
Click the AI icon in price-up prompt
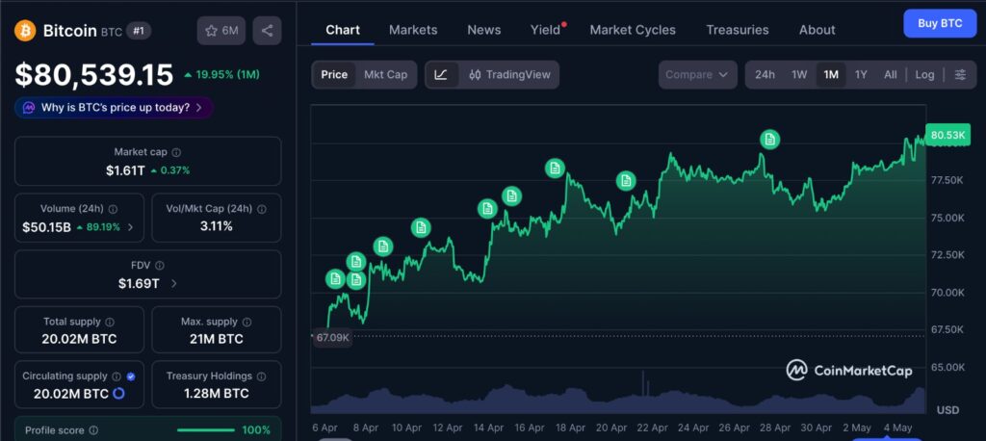coord(28,108)
